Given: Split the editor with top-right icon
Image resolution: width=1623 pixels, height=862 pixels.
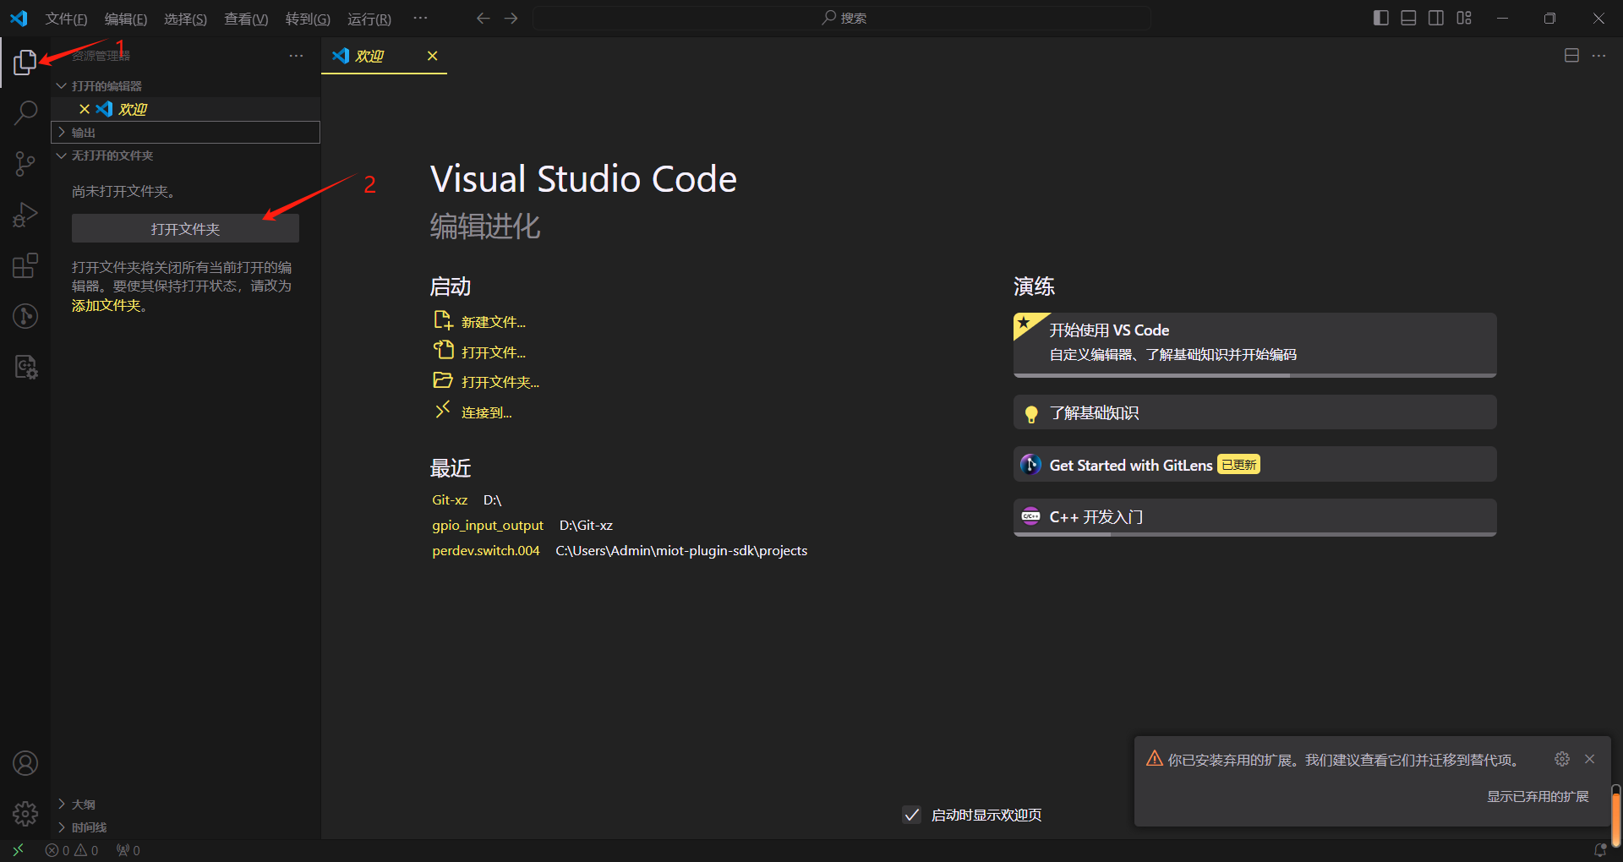Looking at the screenshot, I should point(1571,56).
